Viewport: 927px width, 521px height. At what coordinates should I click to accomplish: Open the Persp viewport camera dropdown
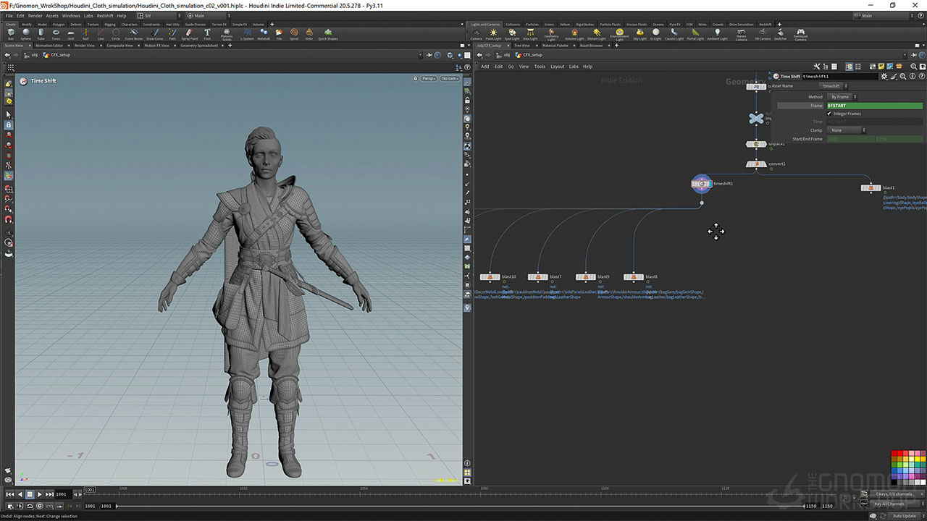[429, 78]
